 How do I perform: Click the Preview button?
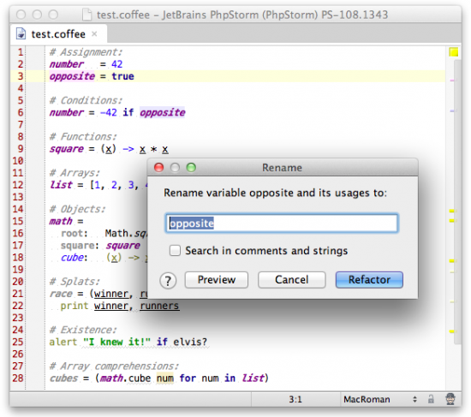click(x=217, y=280)
